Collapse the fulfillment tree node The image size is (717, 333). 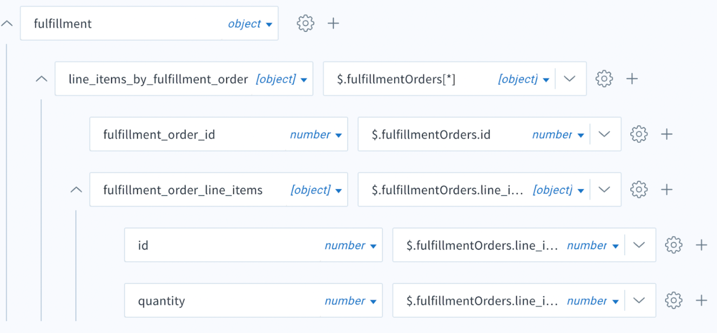(7, 24)
